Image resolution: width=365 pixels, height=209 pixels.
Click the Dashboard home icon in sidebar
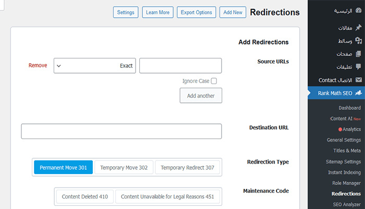[358, 11]
